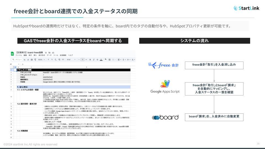
Task: Select the black ドキュメント情報 header row
Action: coord(73,70)
